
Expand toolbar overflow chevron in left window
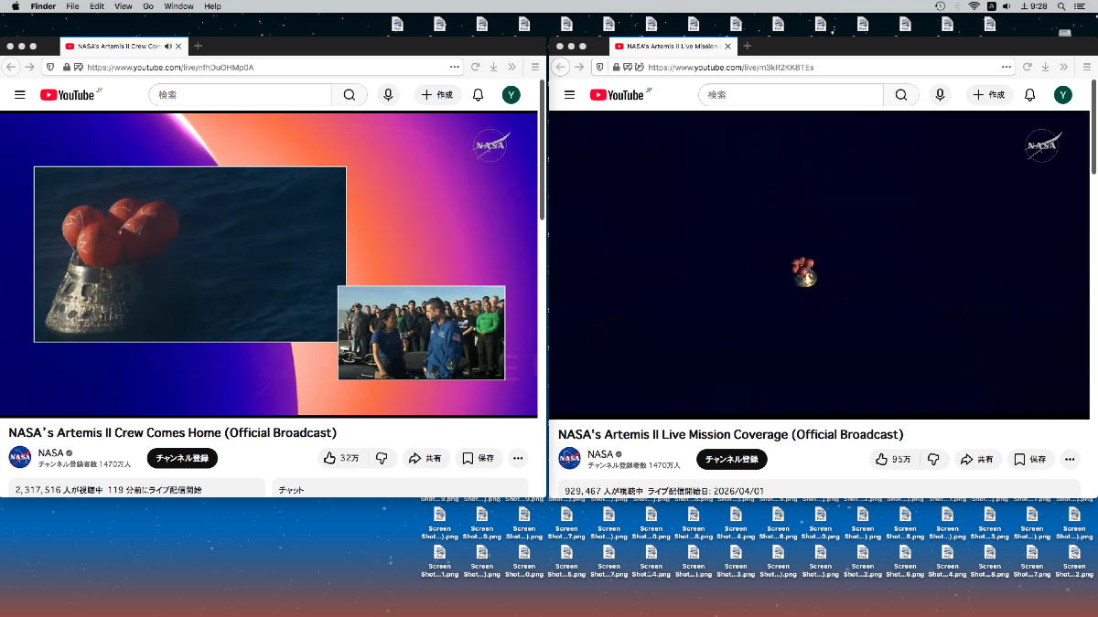513,67
